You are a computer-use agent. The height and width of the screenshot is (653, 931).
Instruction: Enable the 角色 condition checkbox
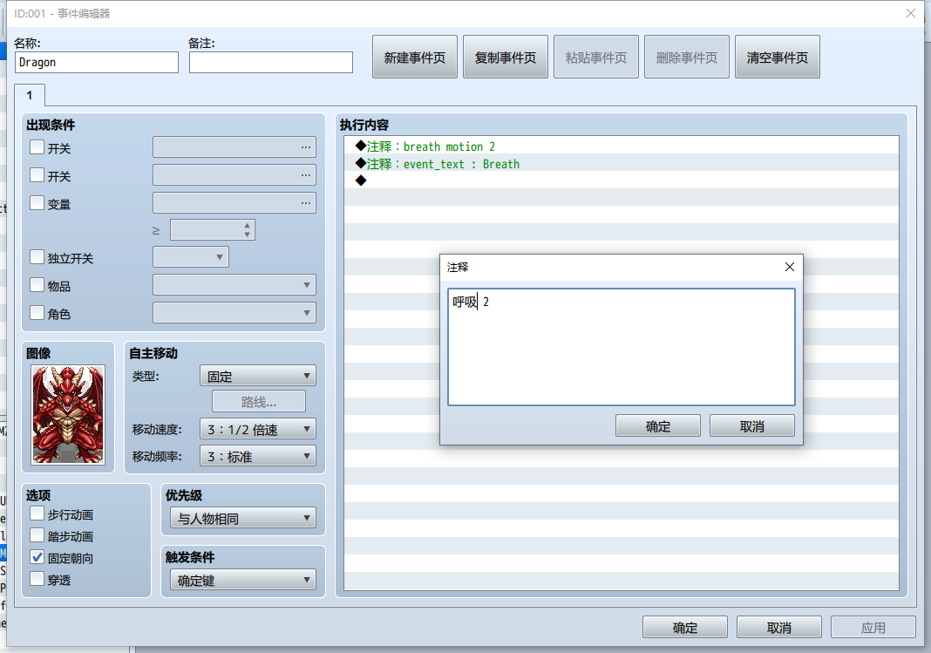click(37, 312)
